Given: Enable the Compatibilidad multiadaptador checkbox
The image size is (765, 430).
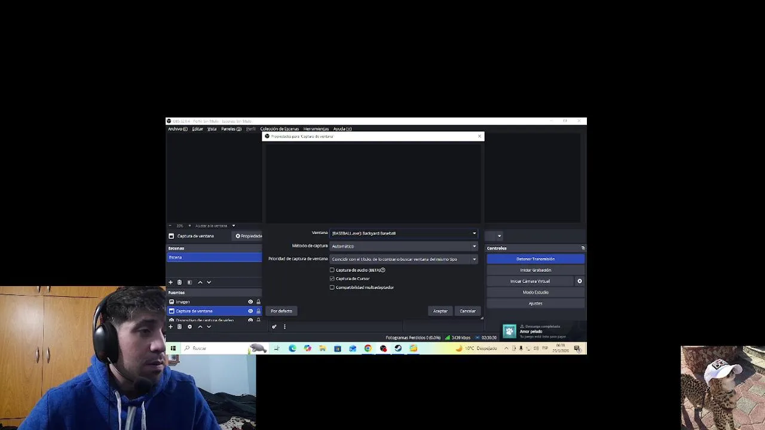Looking at the screenshot, I should click(x=332, y=287).
